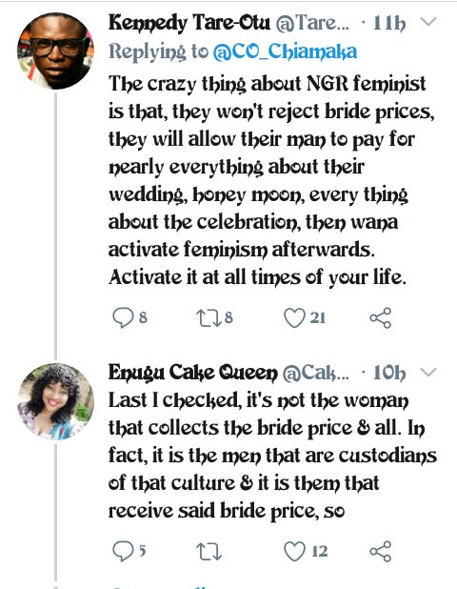457x589 pixels.
Task: Open dropdown arrow on Enugu Cake Queen's tweet
Action: point(428,372)
